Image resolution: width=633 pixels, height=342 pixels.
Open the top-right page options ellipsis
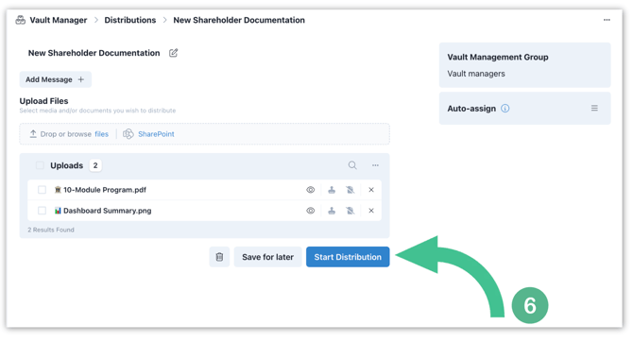tap(607, 20)
